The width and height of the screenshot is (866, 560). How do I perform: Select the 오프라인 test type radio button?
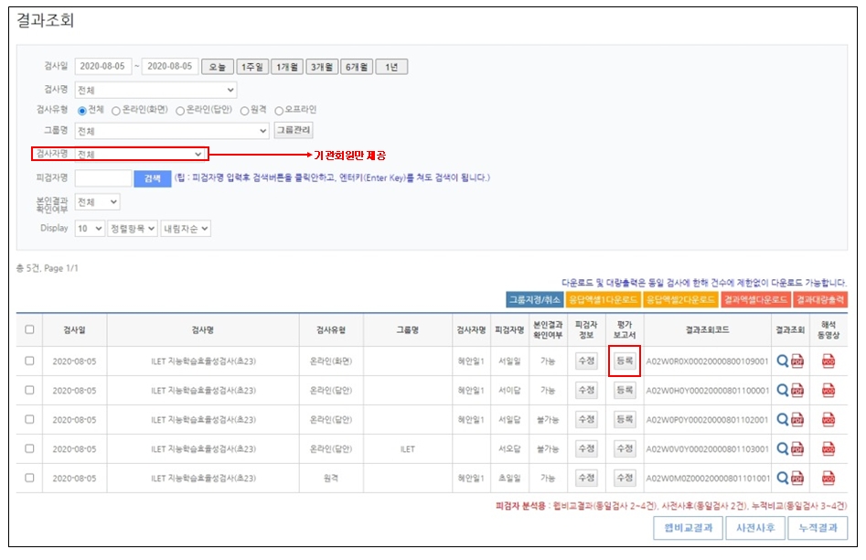click(280, 111)
